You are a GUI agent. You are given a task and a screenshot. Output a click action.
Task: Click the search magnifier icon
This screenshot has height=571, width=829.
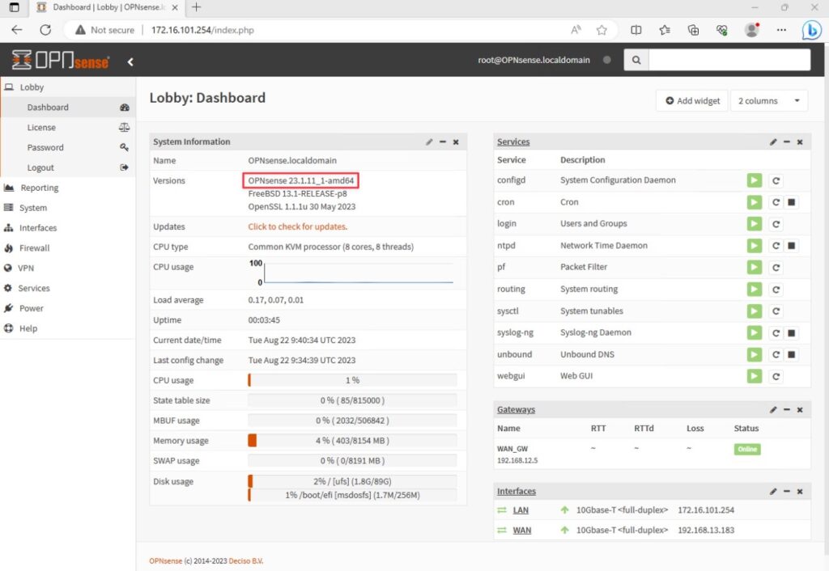coord(636,60)
